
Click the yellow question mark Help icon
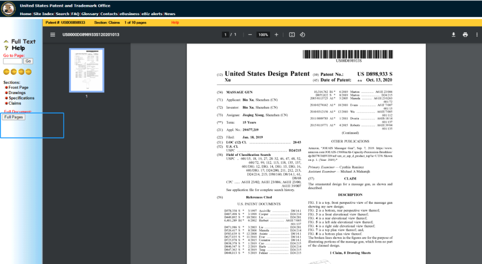[6, 48]
